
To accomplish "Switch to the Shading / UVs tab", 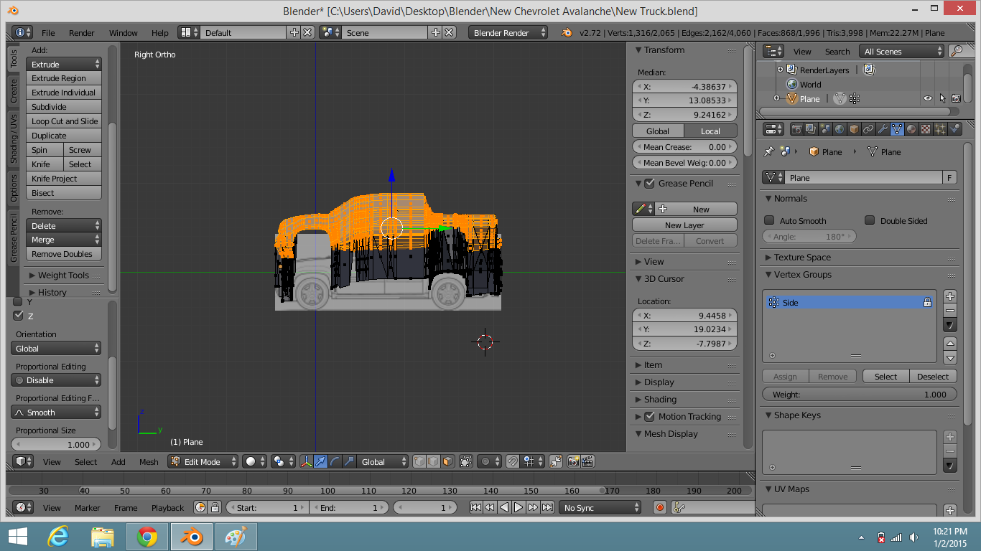I will tap(14, 138).
